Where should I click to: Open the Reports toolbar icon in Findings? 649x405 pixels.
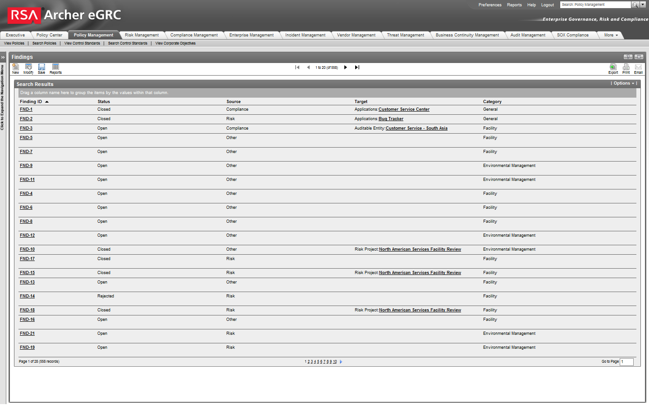coord(55,68)
